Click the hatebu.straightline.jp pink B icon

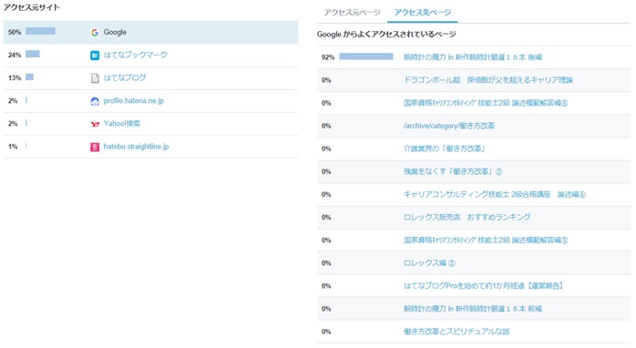pyautogui.click(x=95, y=147)
